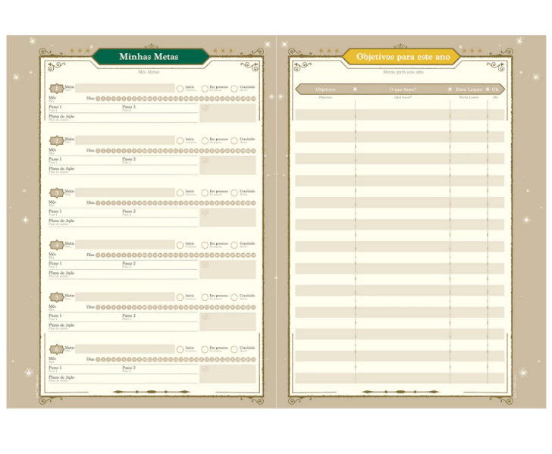Screen dimensions: 552x454
Task: Click the star before Data Limite header
Action: click(450, 89)
